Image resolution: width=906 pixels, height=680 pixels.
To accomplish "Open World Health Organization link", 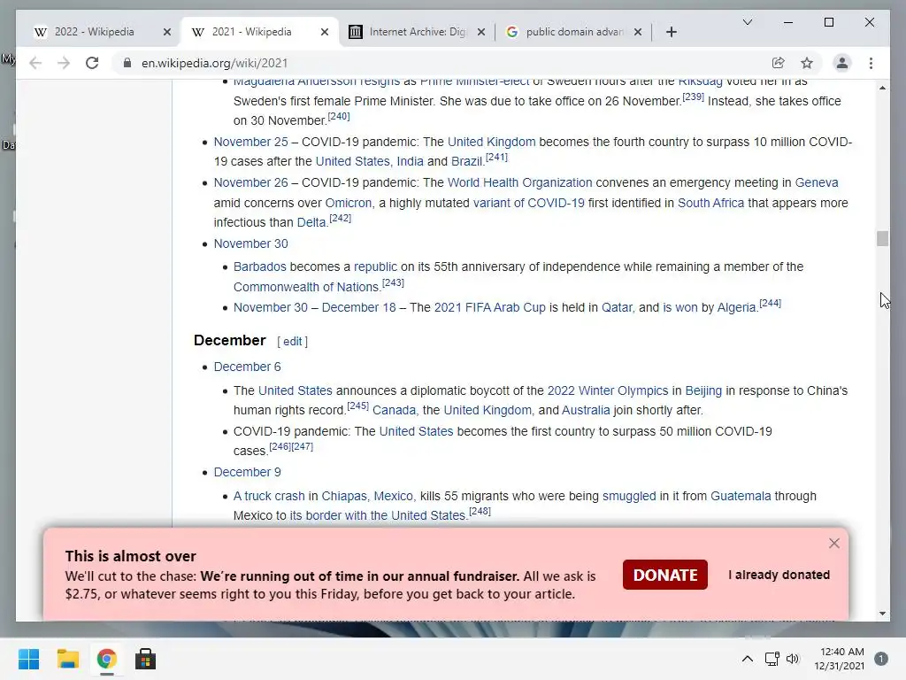I will (x=519, y=182).
